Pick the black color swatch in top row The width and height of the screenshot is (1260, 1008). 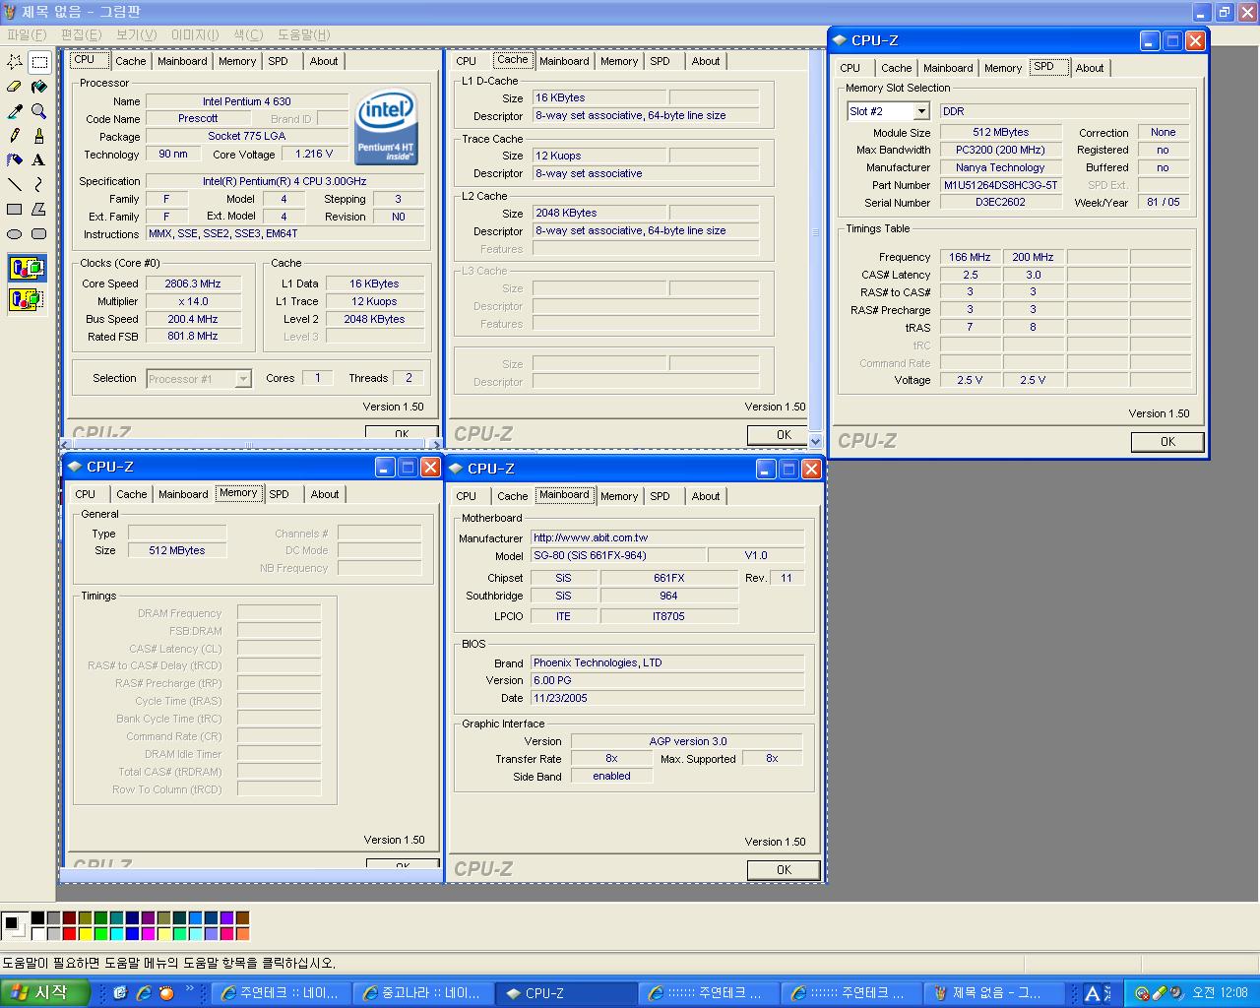[37, 918]
